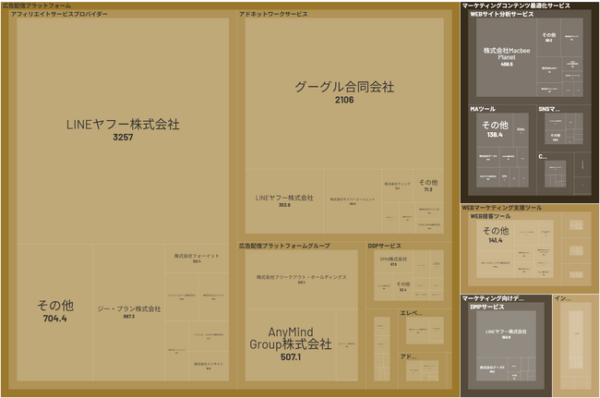Select the グーグル合同会社 2106 tile

click(x=343, y=92)
